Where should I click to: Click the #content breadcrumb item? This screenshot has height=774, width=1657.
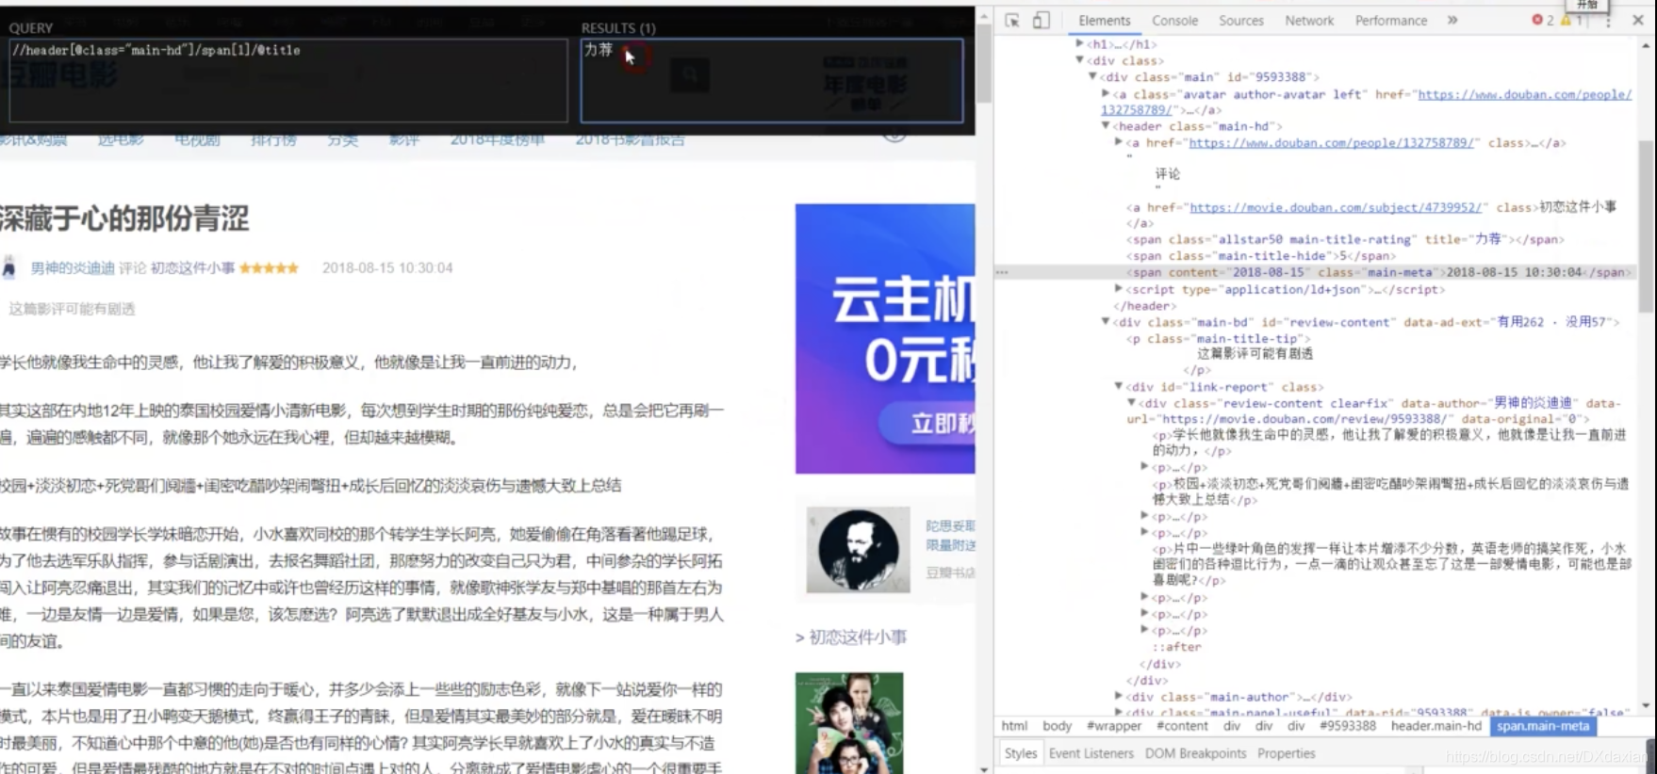tap(1182, 726)
